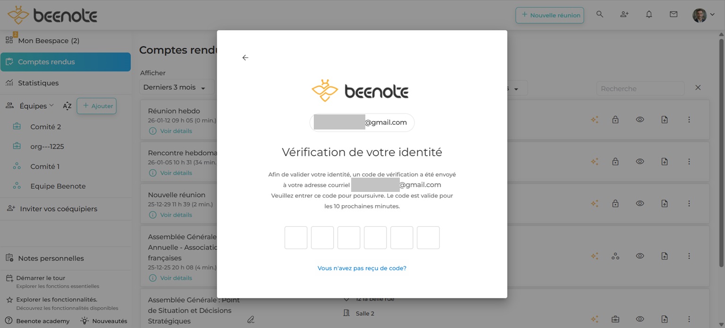Image resolution: width=725 pixels, height=328 pixels.
Task: Click the sparkle AI icon on Réunion hebdo
Action: coord(595,120)
